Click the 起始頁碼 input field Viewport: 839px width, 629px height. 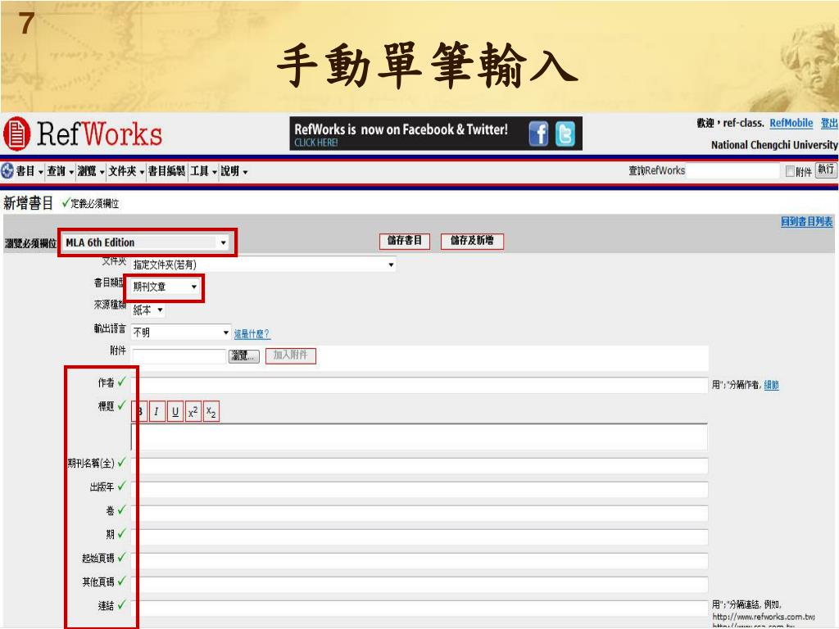click(420, 561)
